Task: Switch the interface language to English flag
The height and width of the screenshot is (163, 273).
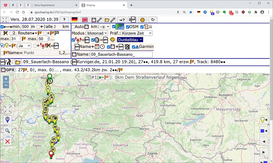Action: (85, 20)
